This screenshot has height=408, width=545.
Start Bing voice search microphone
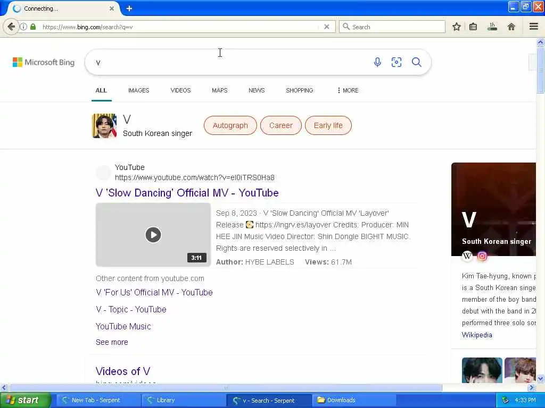377,62
